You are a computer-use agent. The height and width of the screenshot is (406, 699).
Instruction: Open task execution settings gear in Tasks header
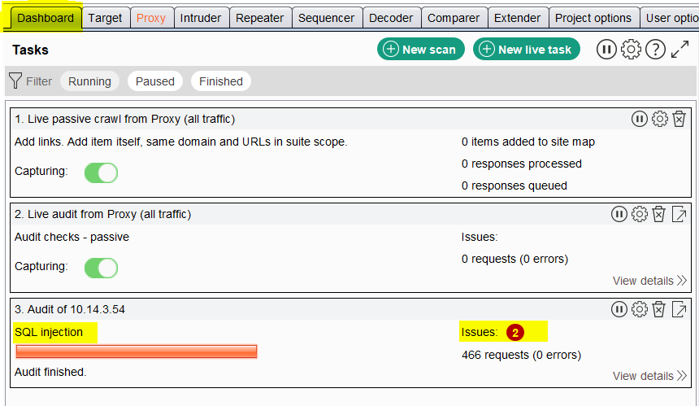[631, 50]
